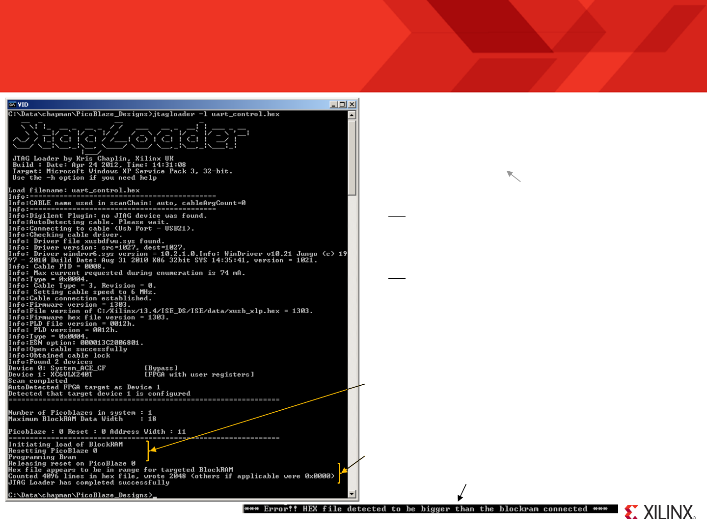Screen dimensions: 707x530
Task: Close the VID console window
Action: 352,105
